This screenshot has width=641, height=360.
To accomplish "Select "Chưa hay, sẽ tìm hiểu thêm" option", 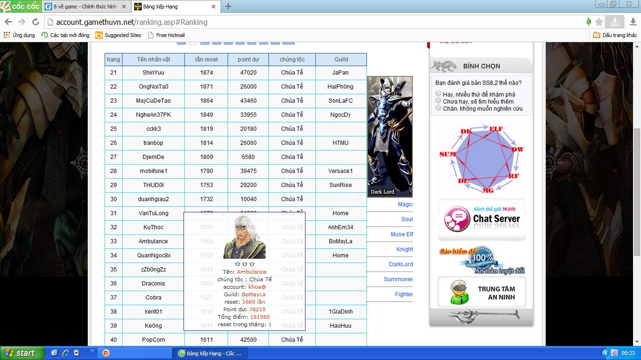I will click(x=438, y=101).
